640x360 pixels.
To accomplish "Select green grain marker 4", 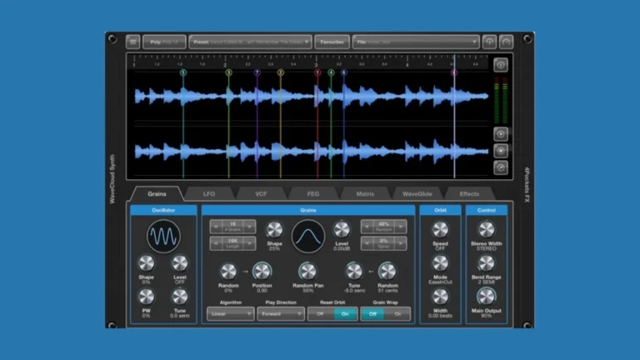I will pos(331,72).
